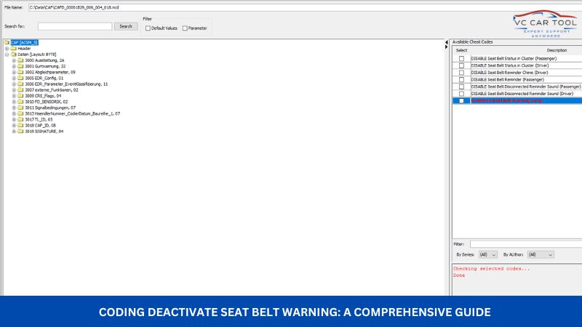Click the Header folder icon

13,48
